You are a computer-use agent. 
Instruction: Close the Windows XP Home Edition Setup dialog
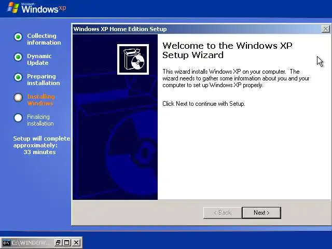click(325, 29)
